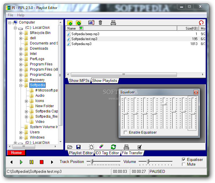Go to the previous track
Viewport: 215px width, 183px height.
tap(12, 162)
